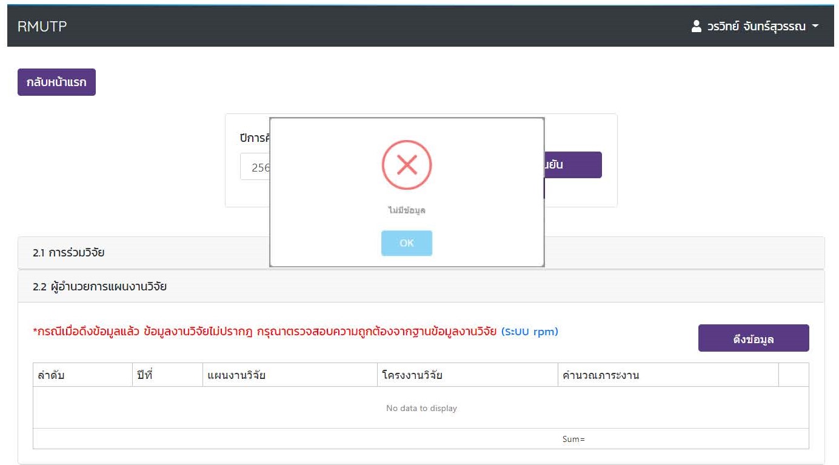This screenshot has width=839, height=465.
Task: Click the คำนวณภาระงาน column header
Action: click(600, 375)
